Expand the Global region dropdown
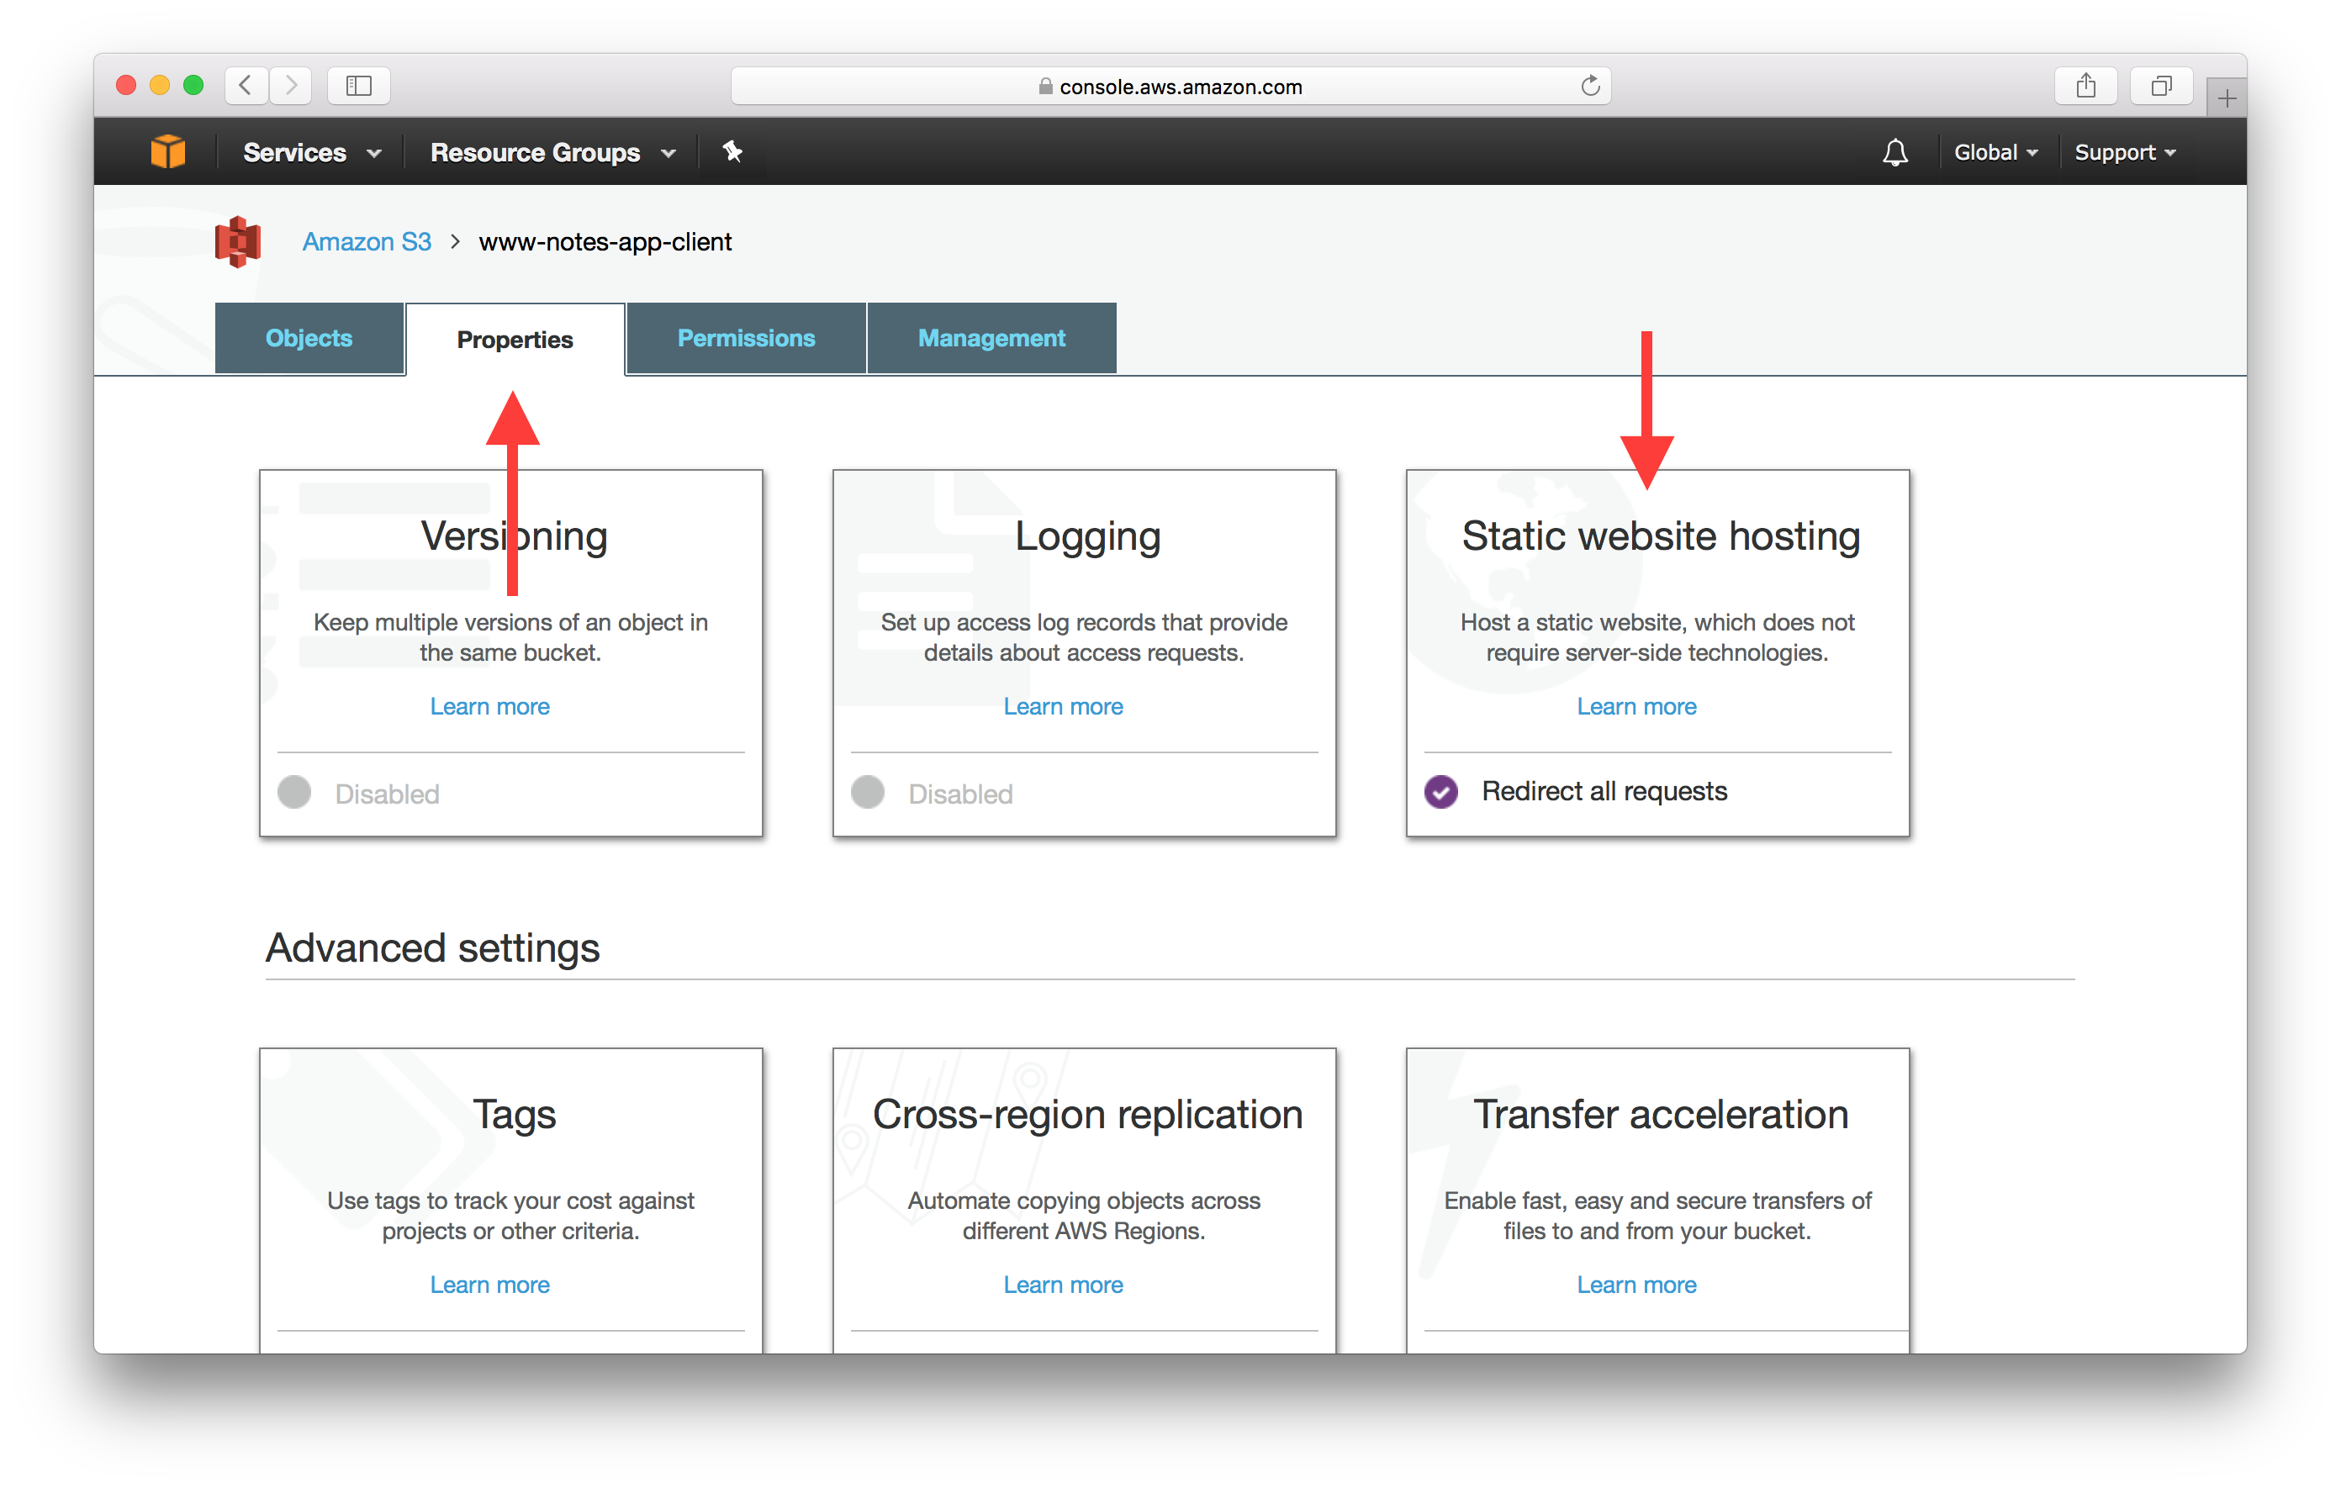 point(1995,153)
